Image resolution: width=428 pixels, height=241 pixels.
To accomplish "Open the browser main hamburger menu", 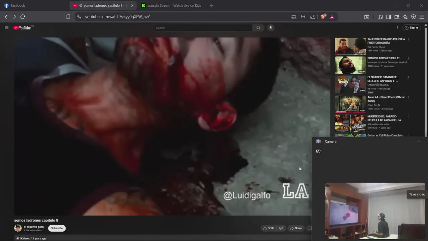I will click(x=422, y=17).
